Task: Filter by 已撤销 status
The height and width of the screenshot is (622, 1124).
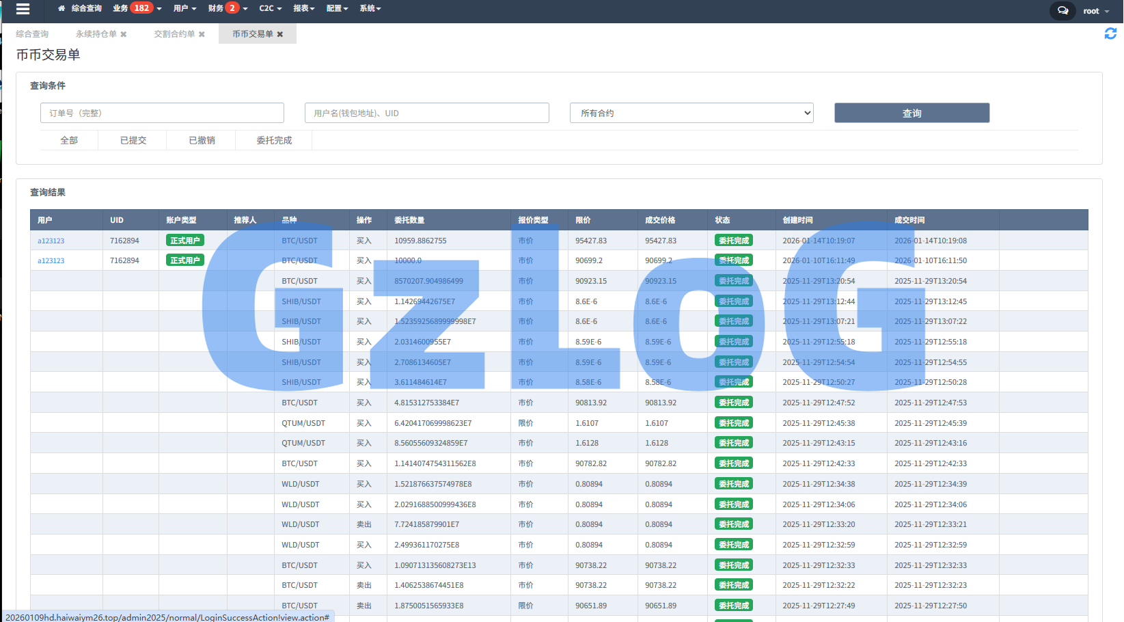Action: tap(202, 140)
